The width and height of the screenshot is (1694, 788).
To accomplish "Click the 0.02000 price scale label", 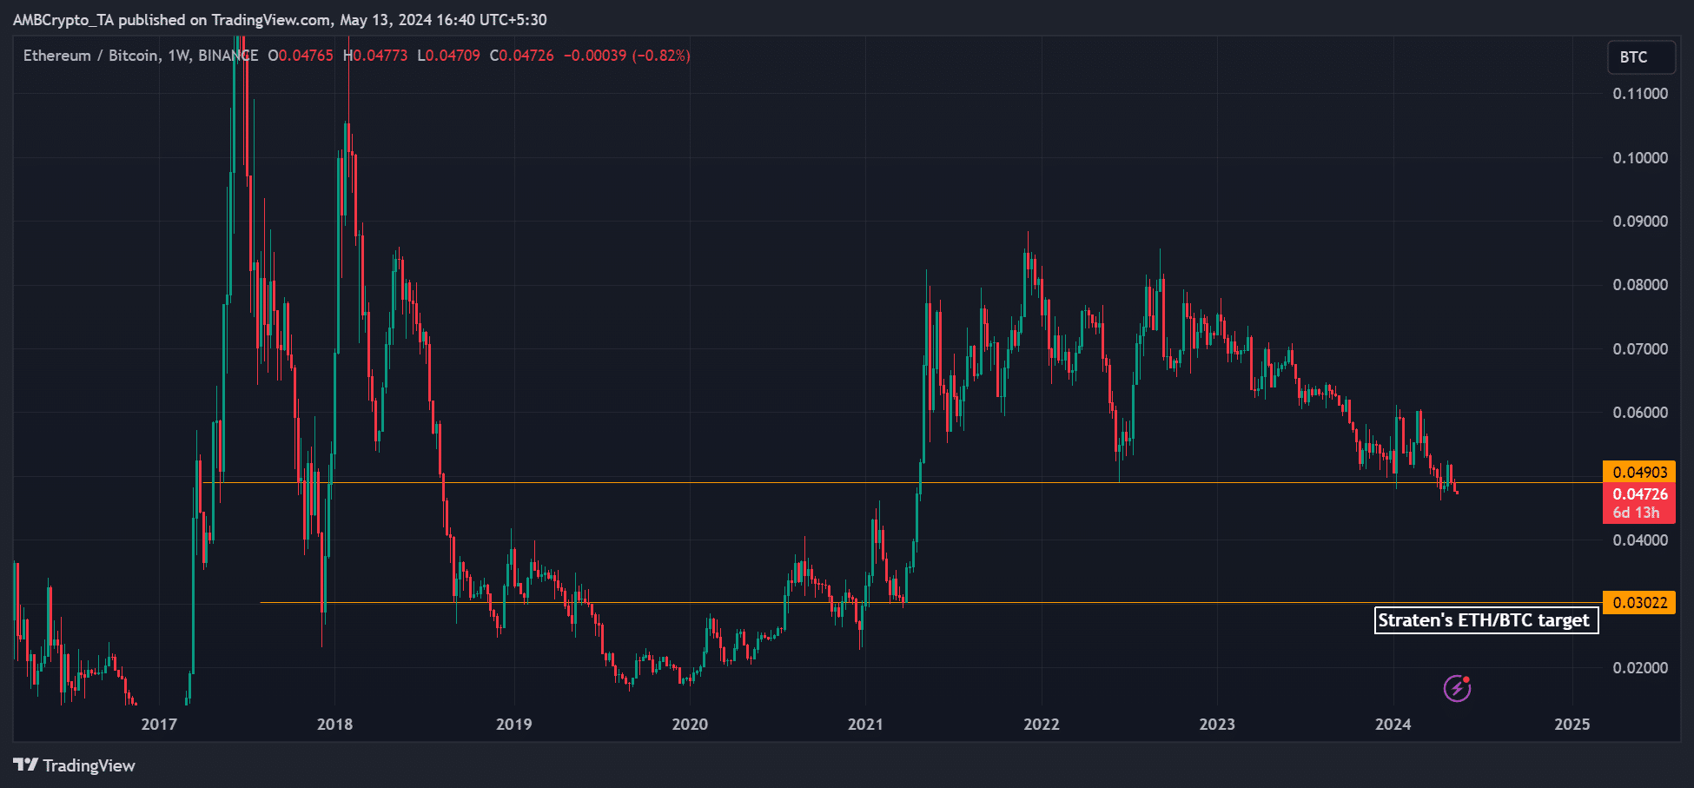I will click(1640, 668).
